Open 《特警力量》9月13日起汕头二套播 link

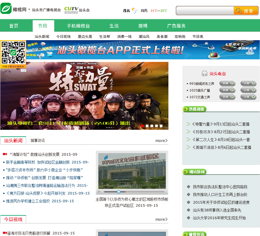point(221,124)
